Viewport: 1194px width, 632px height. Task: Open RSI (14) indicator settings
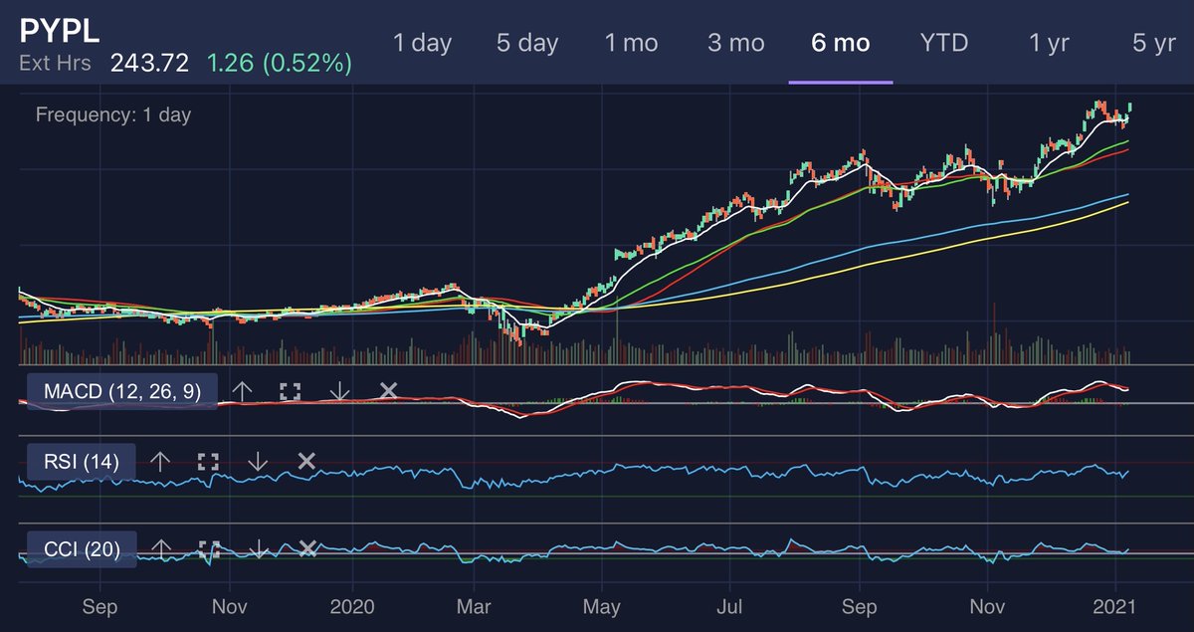click(x=84, y=460)
